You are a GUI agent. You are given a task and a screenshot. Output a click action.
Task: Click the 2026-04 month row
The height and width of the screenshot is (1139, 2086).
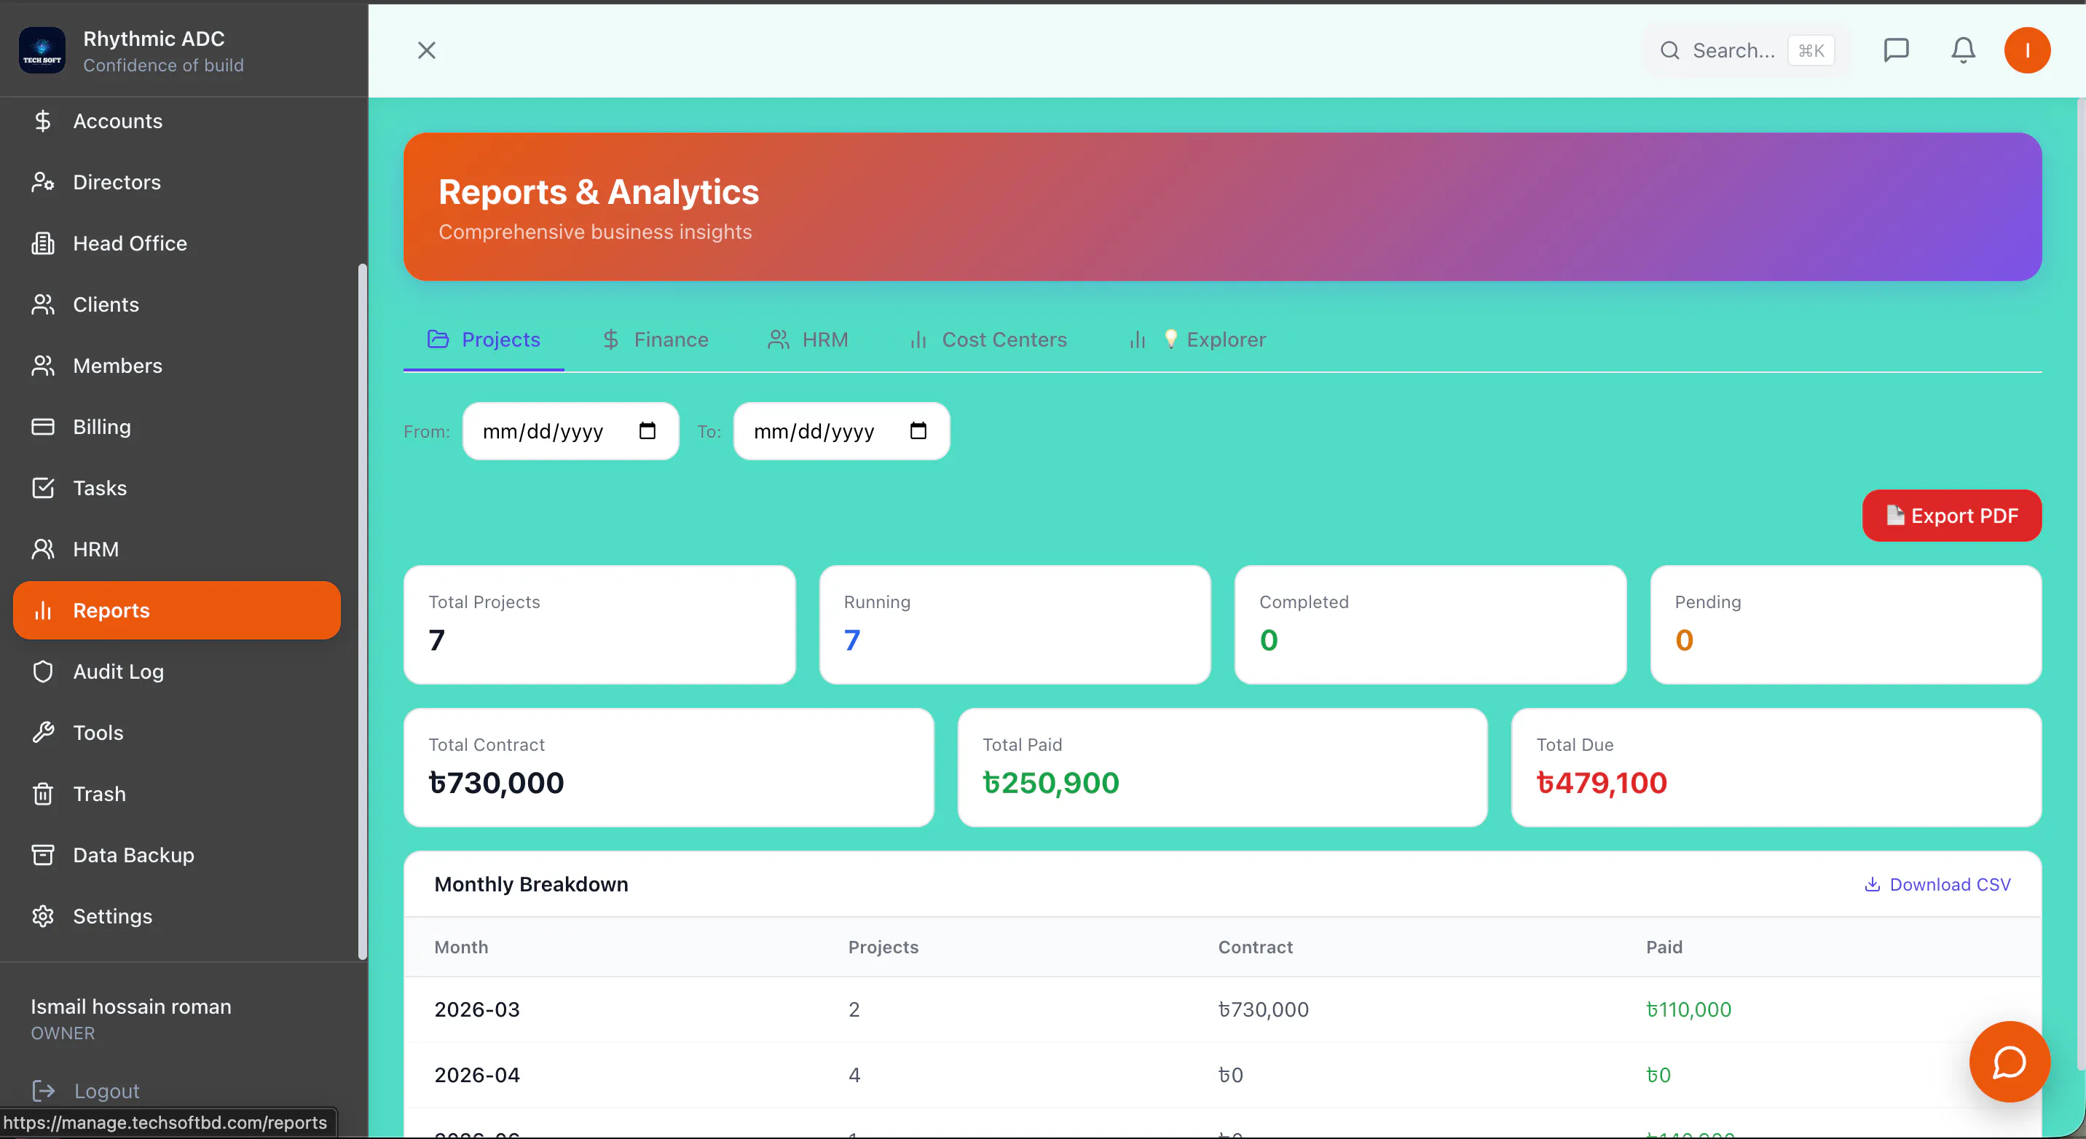[1222, 1074]
